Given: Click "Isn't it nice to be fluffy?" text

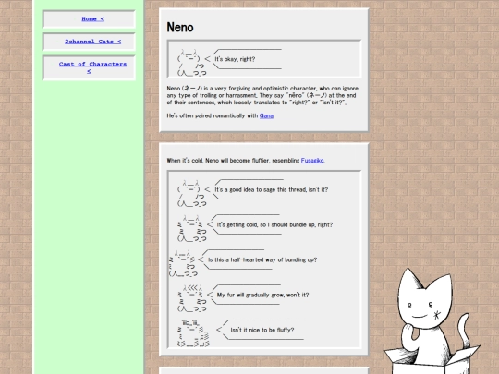Looking at the screenshot, I should [x=262, y=330].
